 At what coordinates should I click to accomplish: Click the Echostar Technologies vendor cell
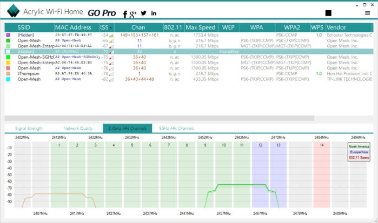coord(349,35)
